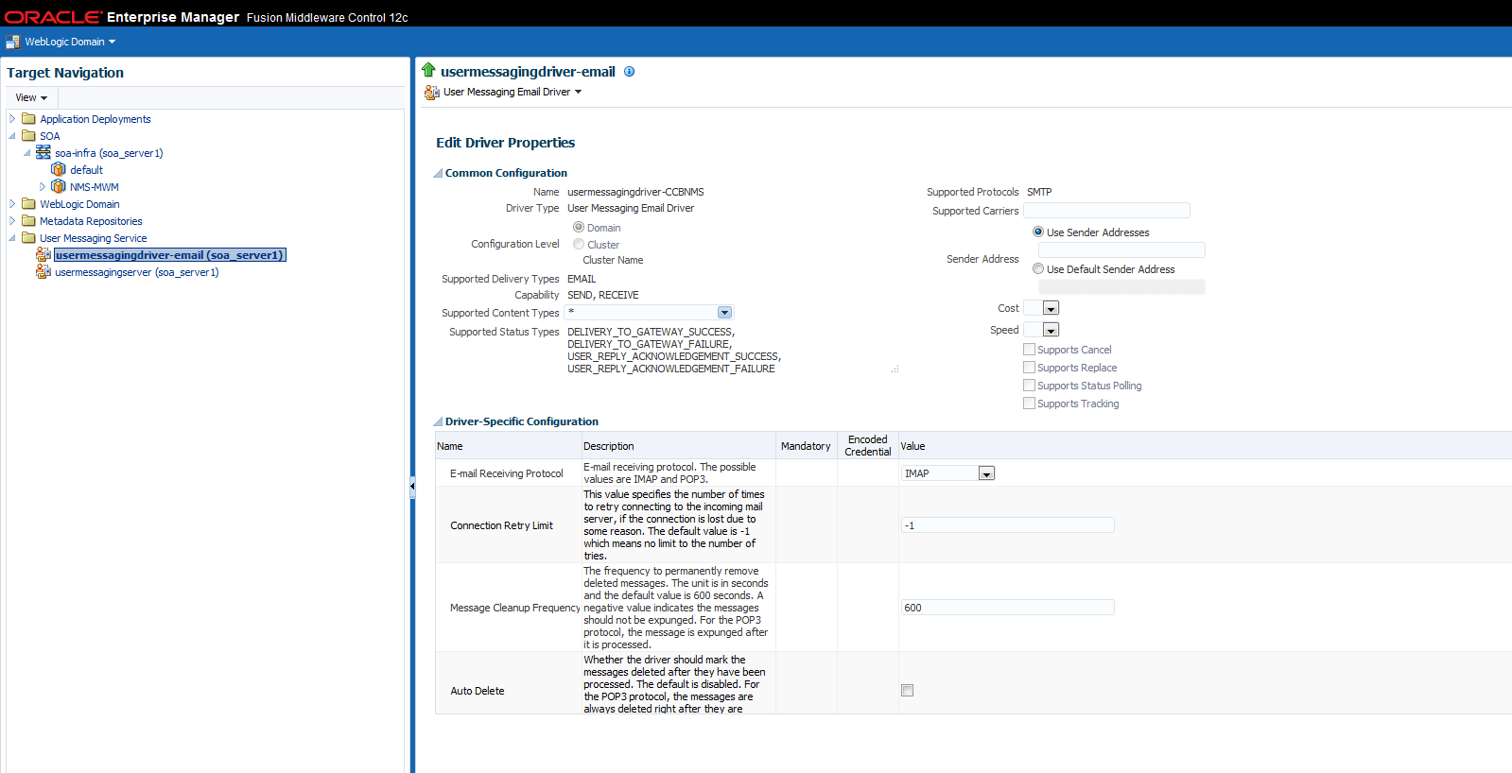Click the Connection Retry Limit value field
This screenshot has width=1512, height=773.
point(1008,525)
